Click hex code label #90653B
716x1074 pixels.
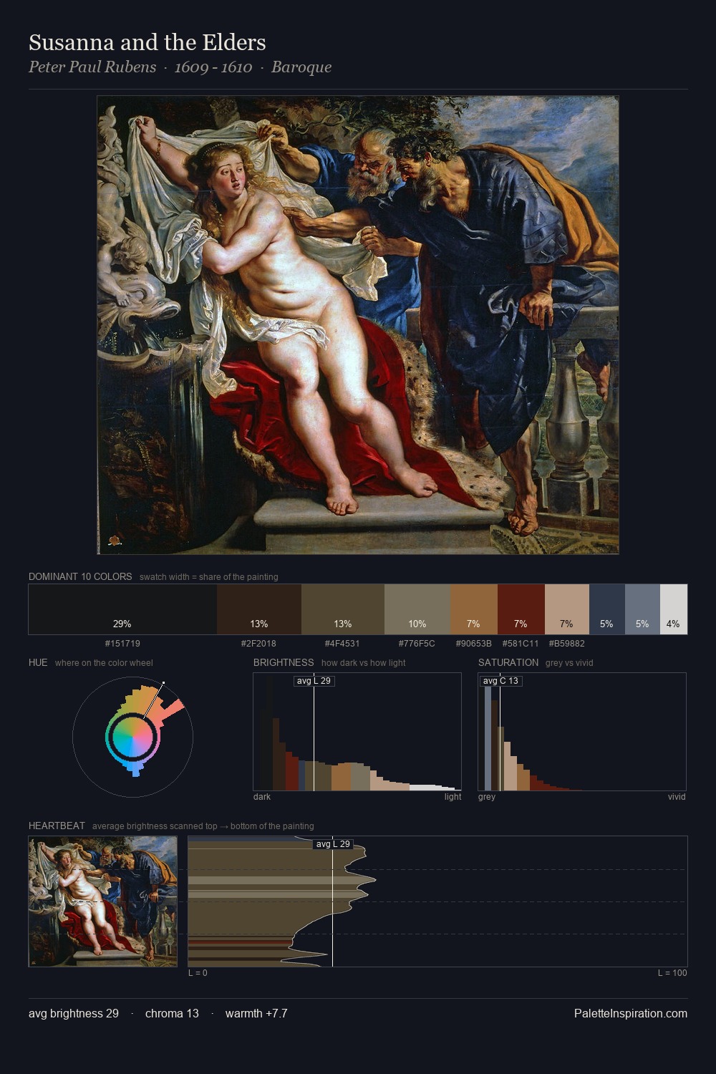pyautogui.click(x=474, y=643)
